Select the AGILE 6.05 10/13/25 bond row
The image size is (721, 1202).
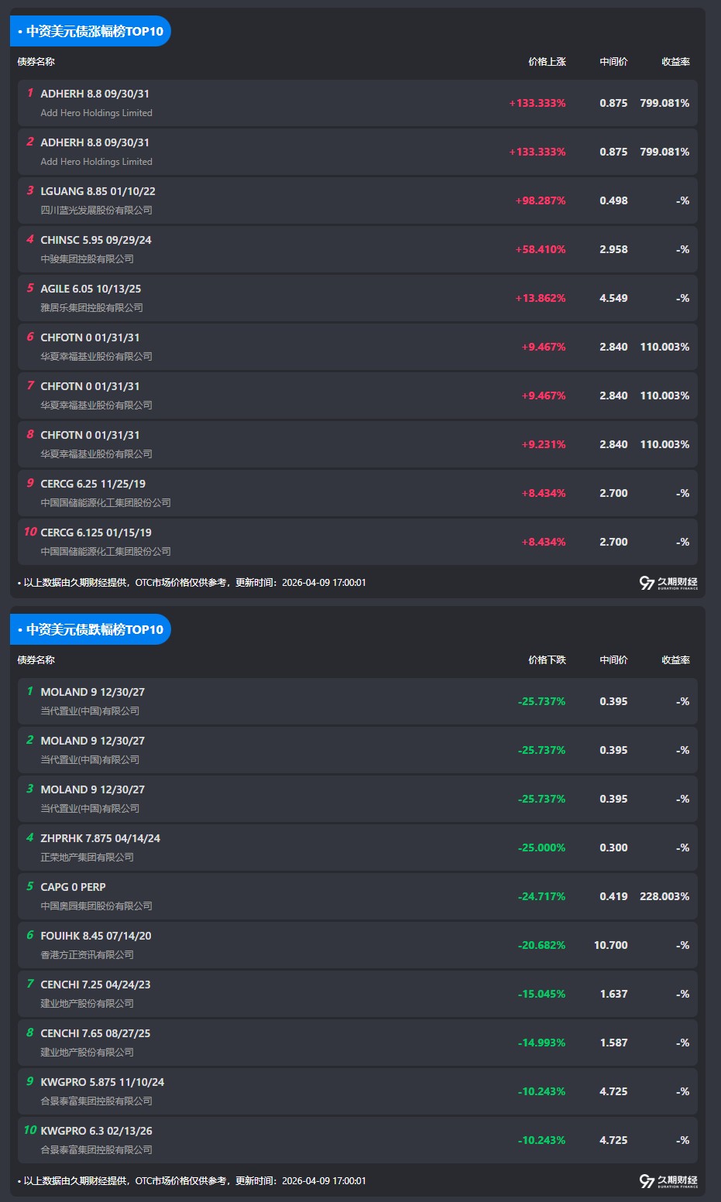[x=357, y=298]
